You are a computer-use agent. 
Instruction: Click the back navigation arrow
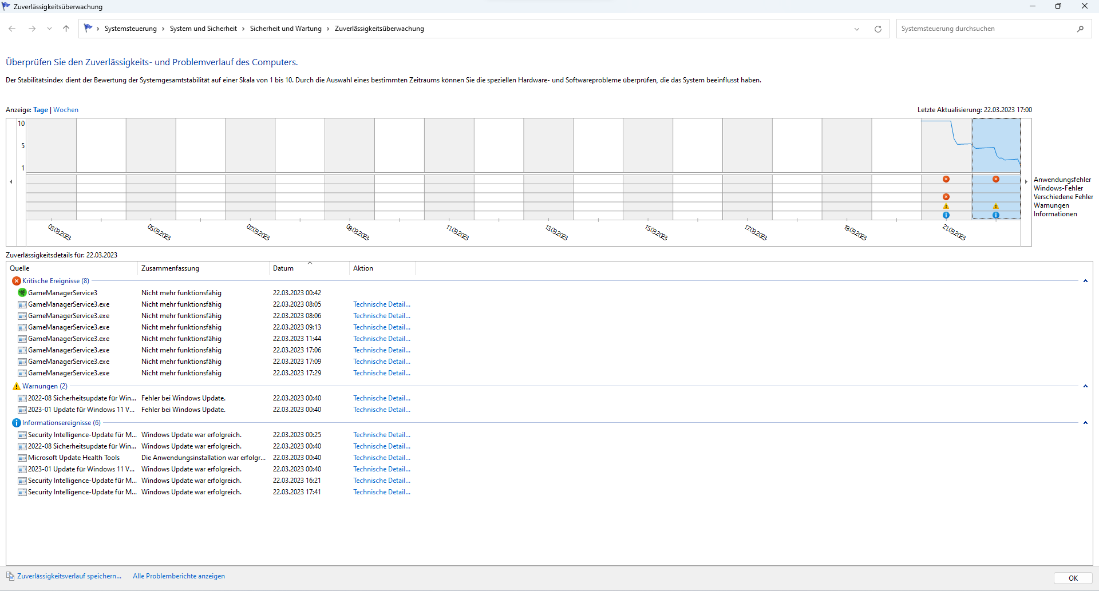[11, 29]
